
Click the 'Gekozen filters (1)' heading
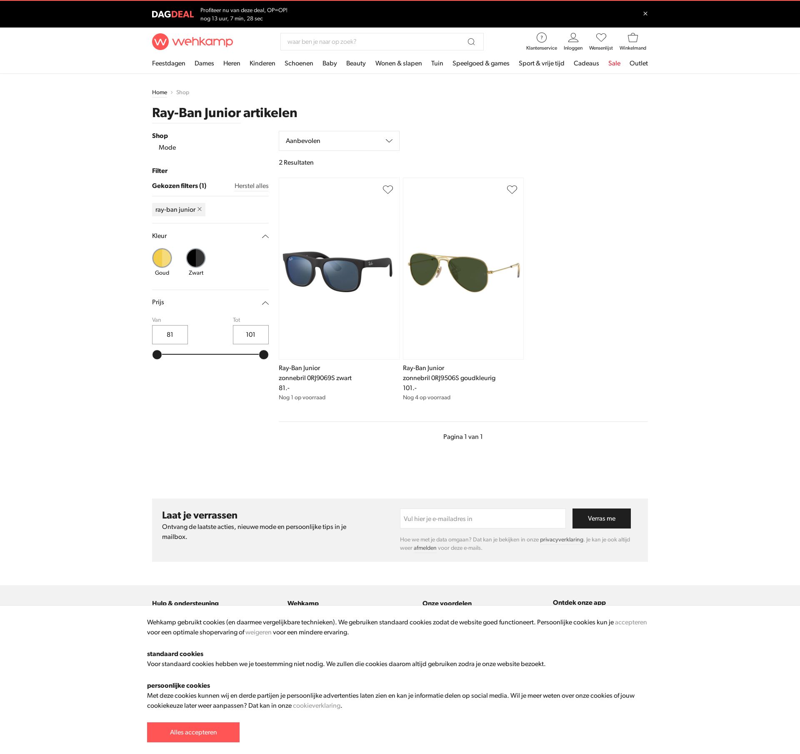coord(179,186)
